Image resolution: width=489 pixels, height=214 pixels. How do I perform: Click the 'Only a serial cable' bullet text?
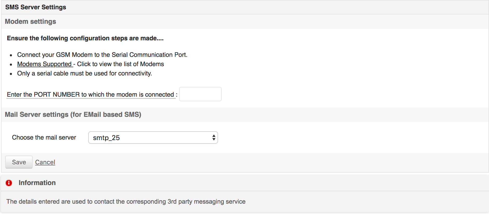click(84, 73)
